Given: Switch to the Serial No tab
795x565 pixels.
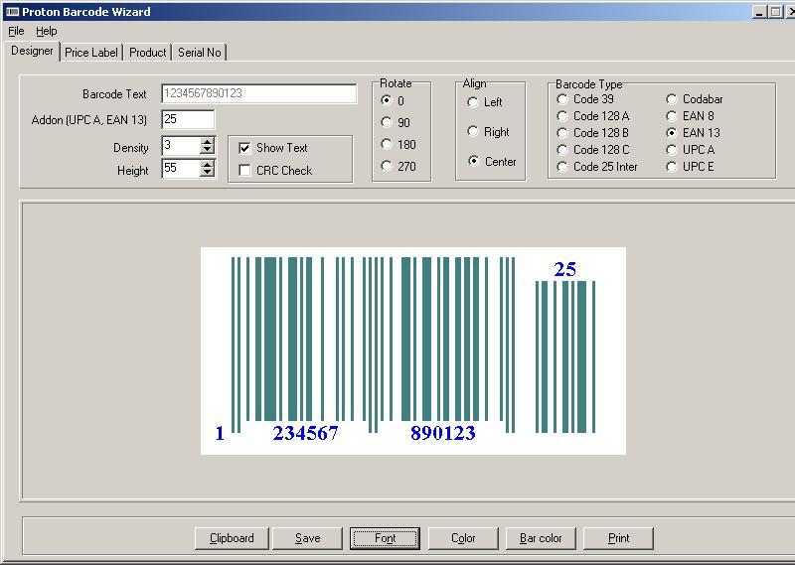Looking at the screenshot, I should (199, 53).
